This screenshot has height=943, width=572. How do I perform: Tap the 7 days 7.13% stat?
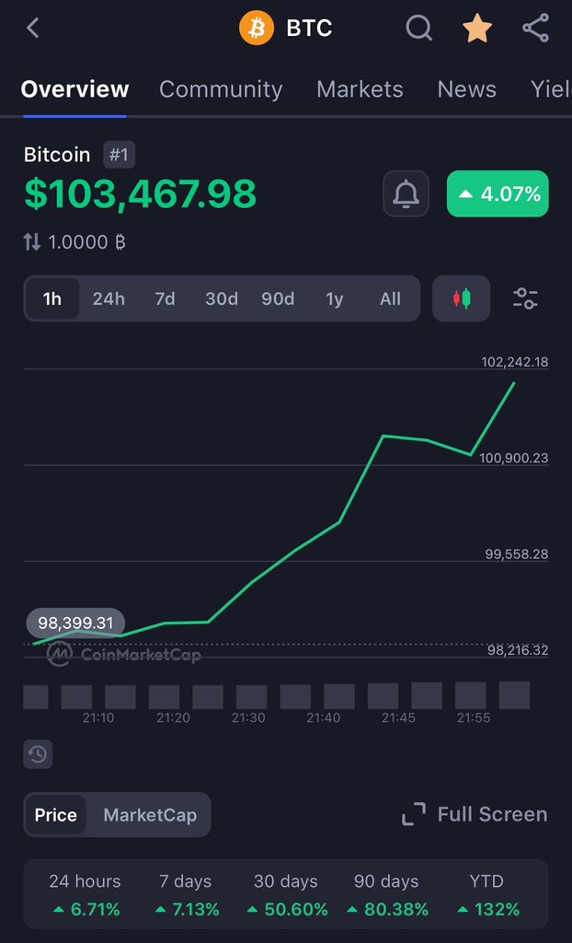click(x=186, y=895)
